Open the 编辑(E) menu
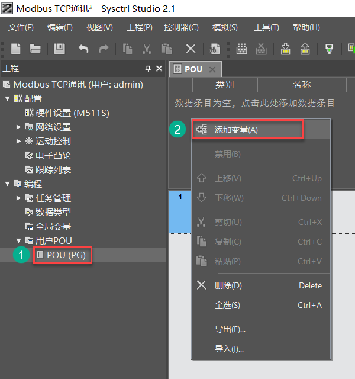Screen dimensions: 355x379 (x=60, y=28)
